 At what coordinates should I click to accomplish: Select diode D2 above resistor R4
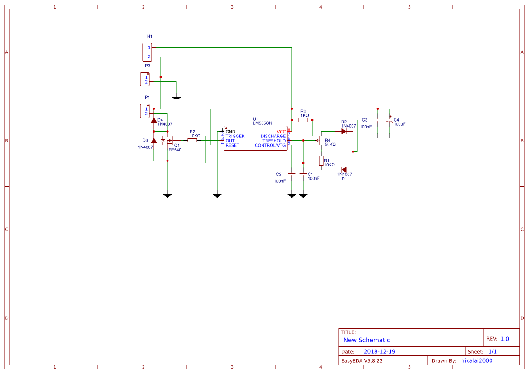click(x=344, y=130)
